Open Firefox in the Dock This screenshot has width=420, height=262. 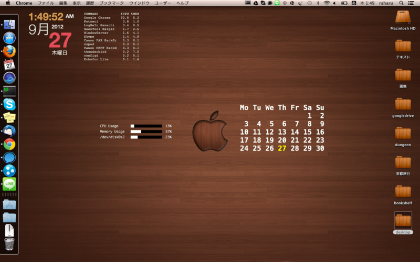9,51
